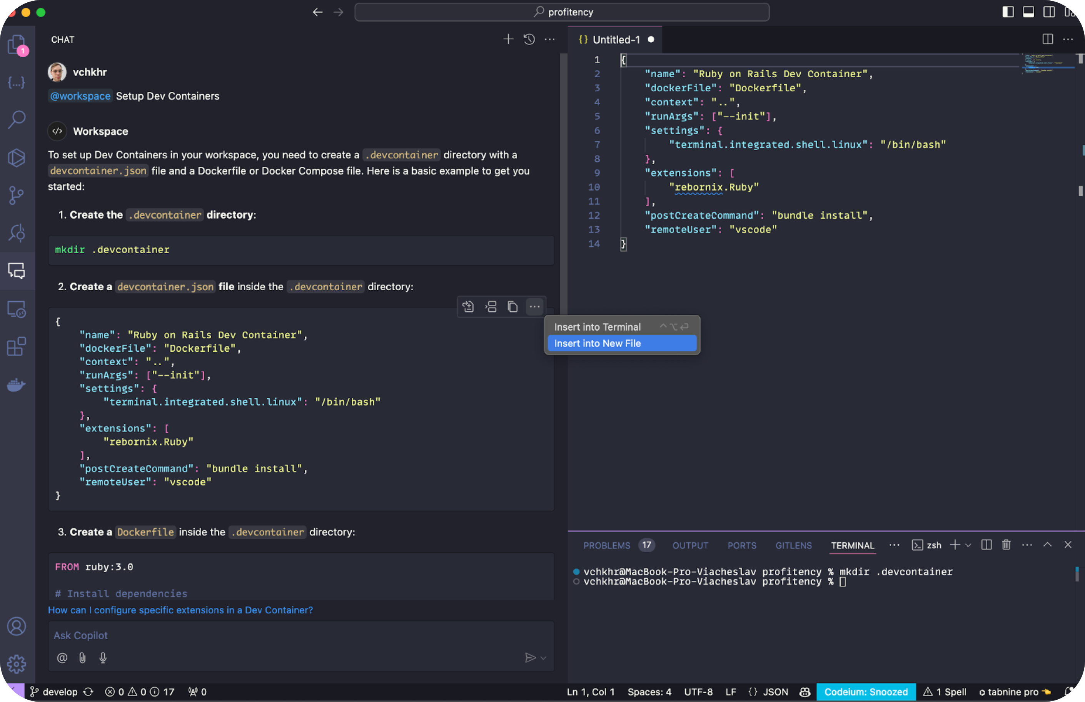Maximize terminal panel with the up chevron
This screenshot has width=1085, height=702.
tap(1047, 545)
